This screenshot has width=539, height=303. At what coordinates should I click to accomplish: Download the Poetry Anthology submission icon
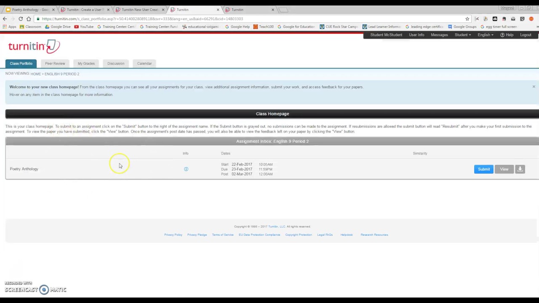click(520, 169)
